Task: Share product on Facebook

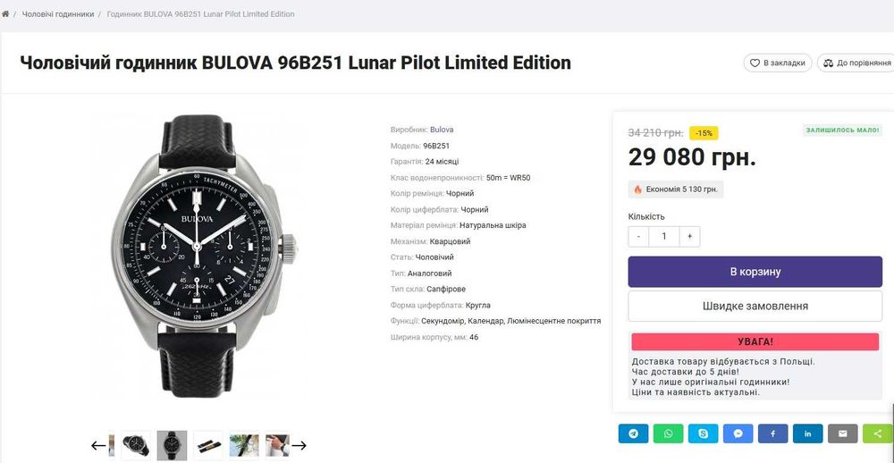Action: [x=773, y=434]
